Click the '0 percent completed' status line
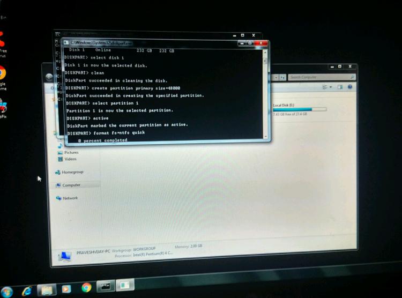The image size is (402, 298). (x=102, y=140)
